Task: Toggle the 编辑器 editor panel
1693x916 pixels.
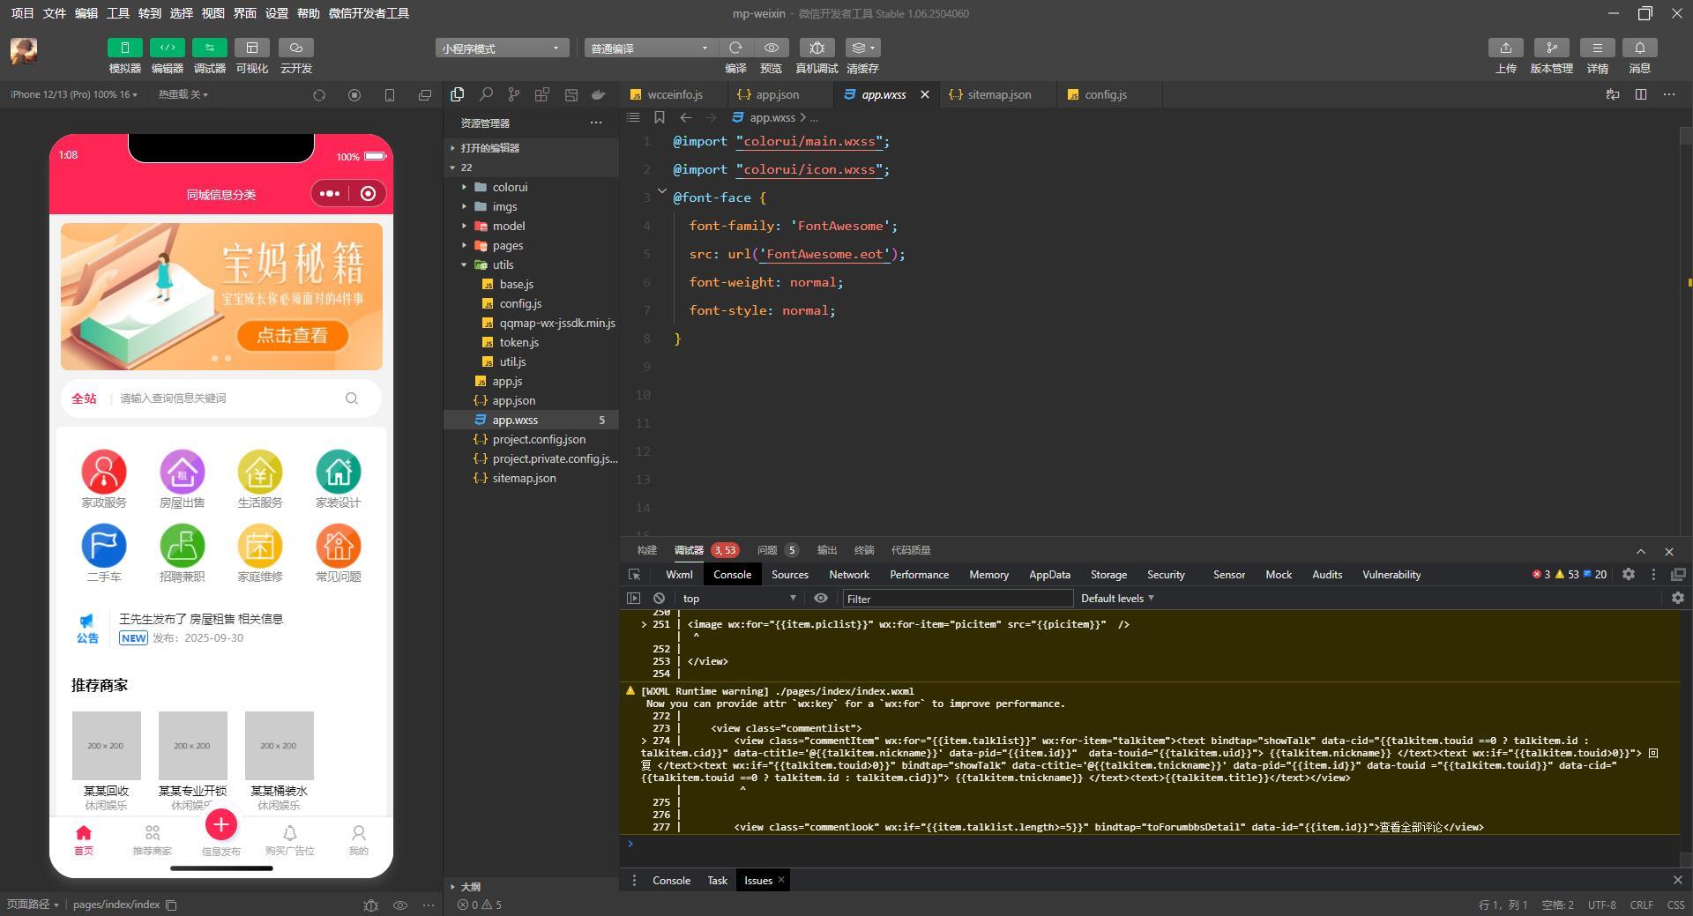Action: coord(168,48)
